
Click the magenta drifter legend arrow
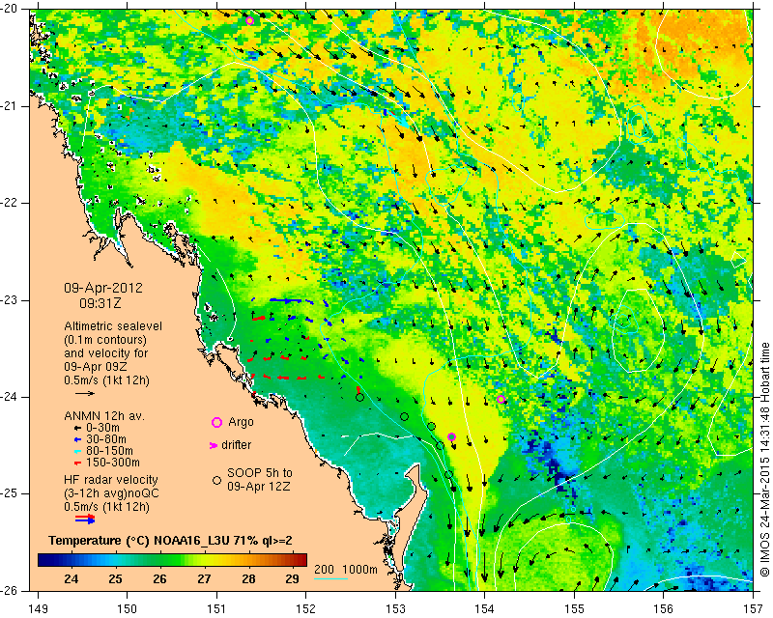tap(214, 445)
